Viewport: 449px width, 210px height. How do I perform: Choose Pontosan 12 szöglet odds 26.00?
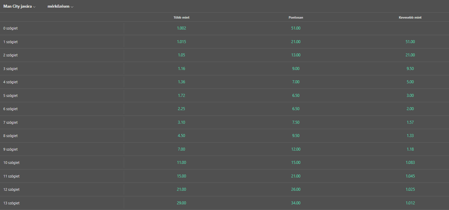click(x=296, y=189)
